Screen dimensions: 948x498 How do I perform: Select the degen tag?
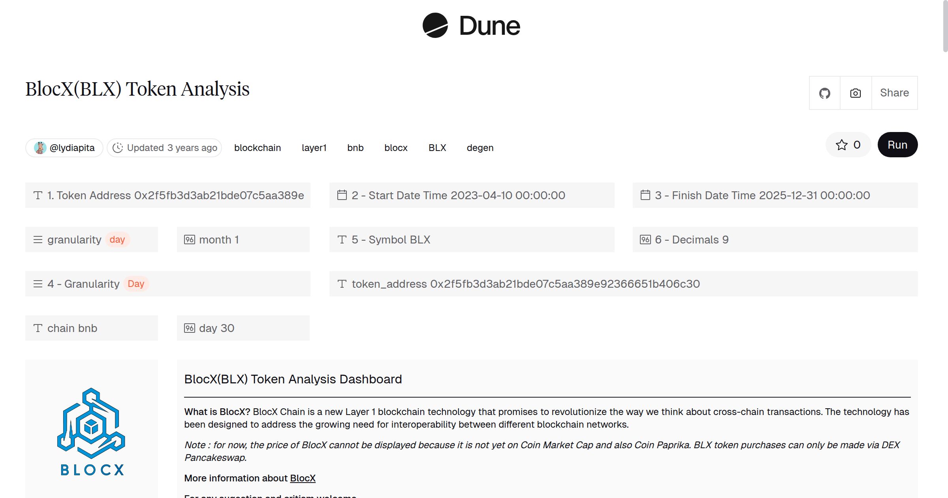(480, 148)
